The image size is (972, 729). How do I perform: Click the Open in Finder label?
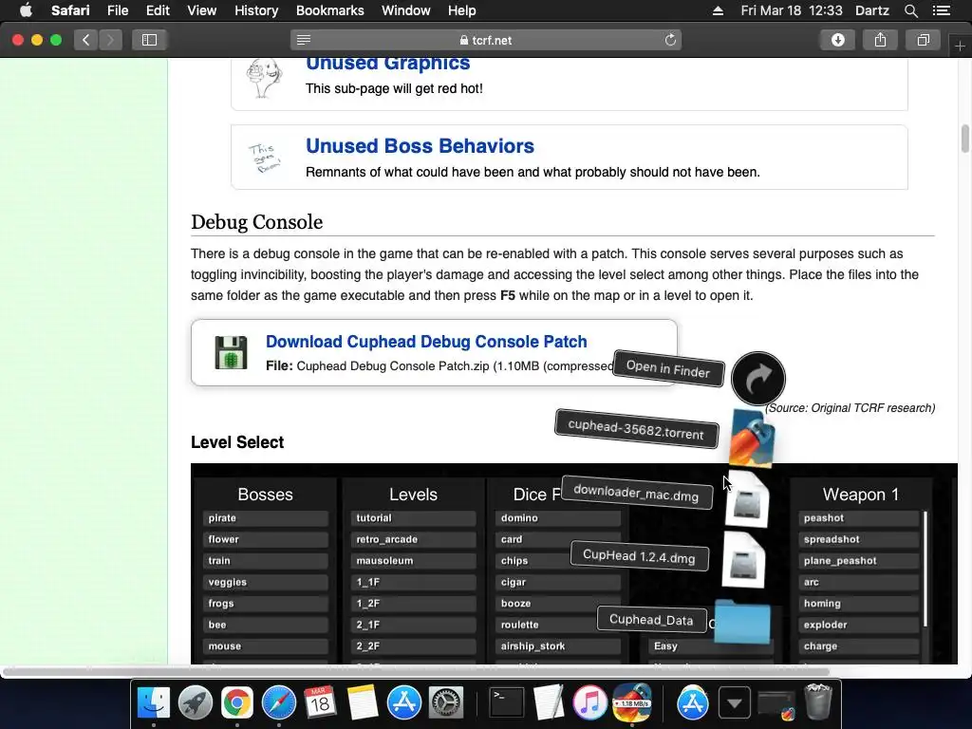667,369
